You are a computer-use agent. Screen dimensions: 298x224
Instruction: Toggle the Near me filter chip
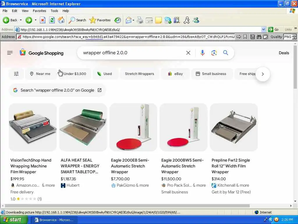coord(40,74)
